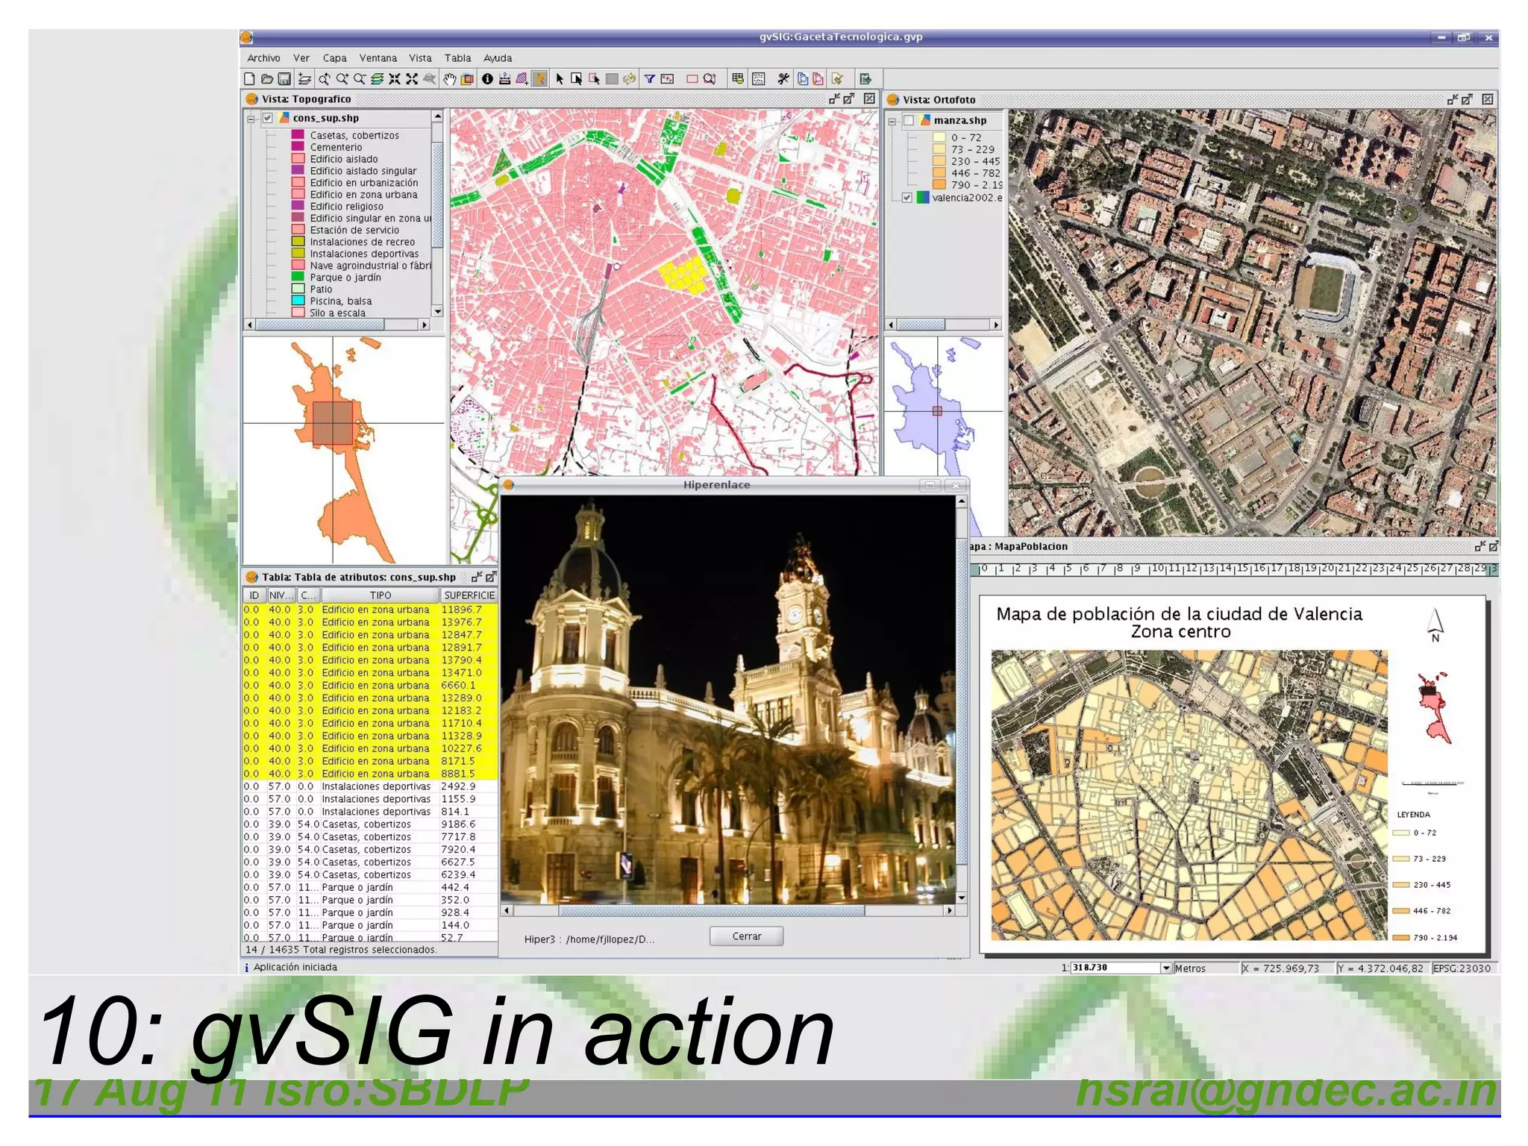
Task: Sort by the TIPO column header
Action: [380, 595]
